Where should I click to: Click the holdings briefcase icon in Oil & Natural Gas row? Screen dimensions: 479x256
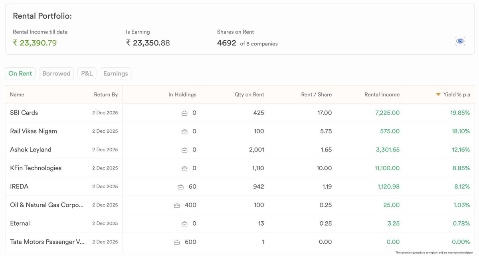(x=177, y=205)
